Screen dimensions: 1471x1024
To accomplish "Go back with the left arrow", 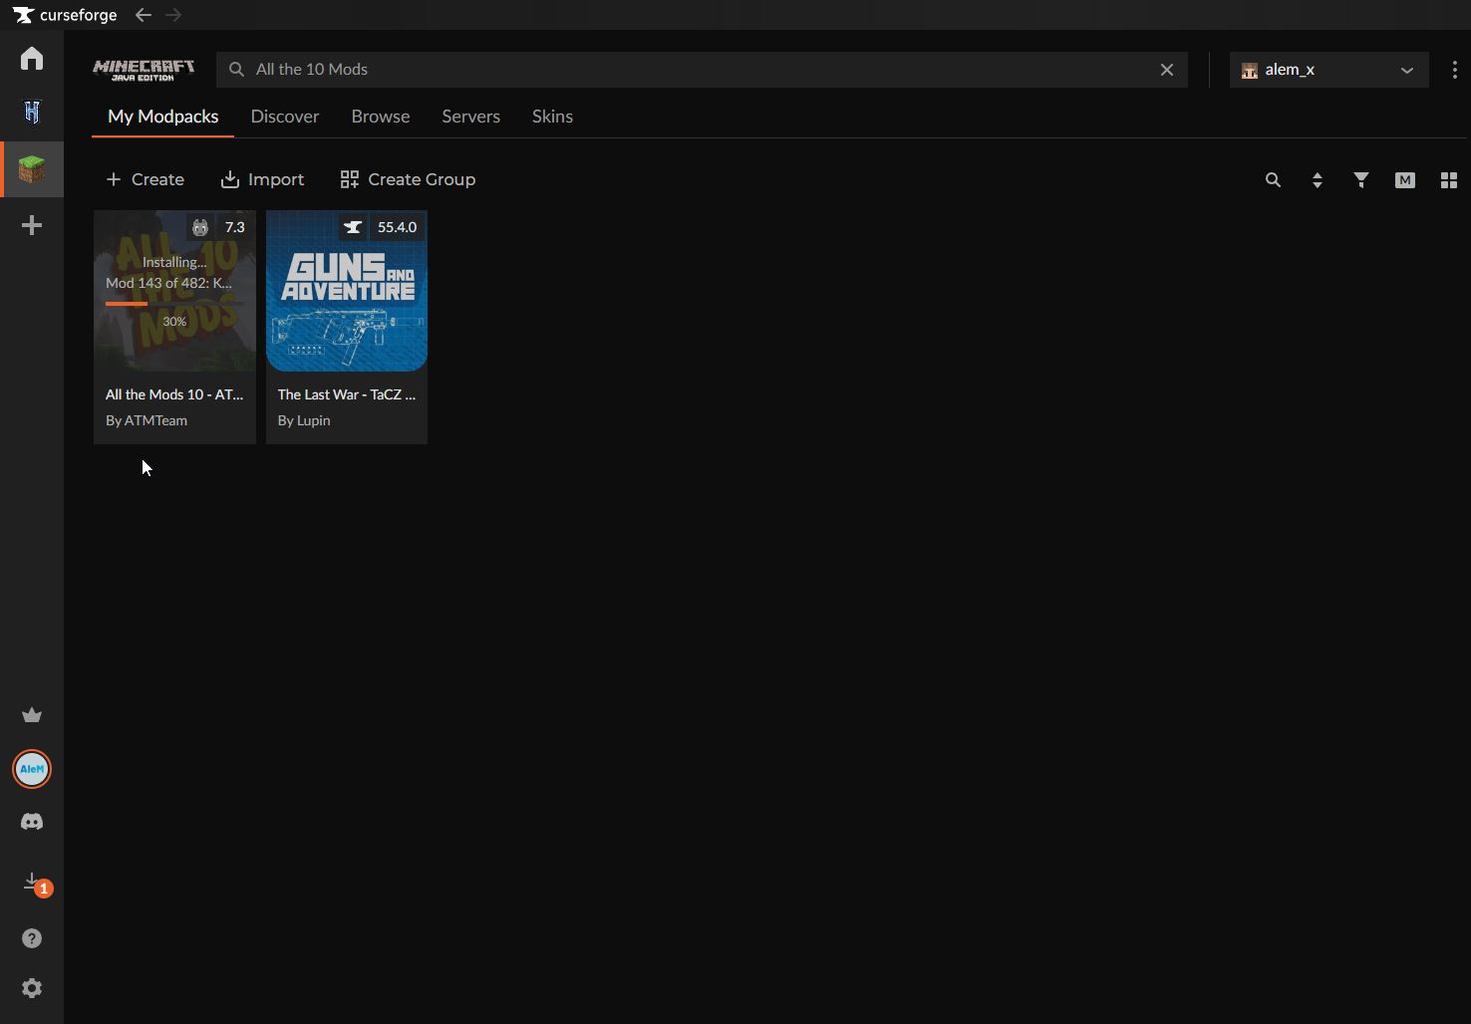I will coord(144,15).
